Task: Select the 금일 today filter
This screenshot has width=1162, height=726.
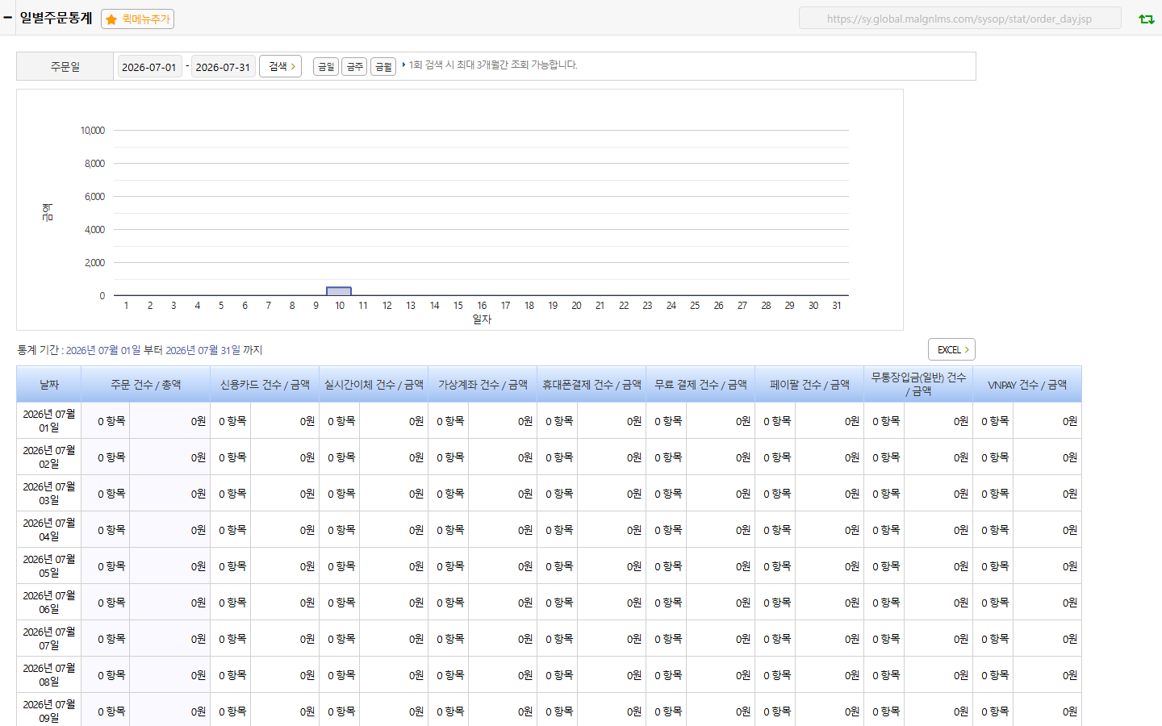Action: (326, 67)
